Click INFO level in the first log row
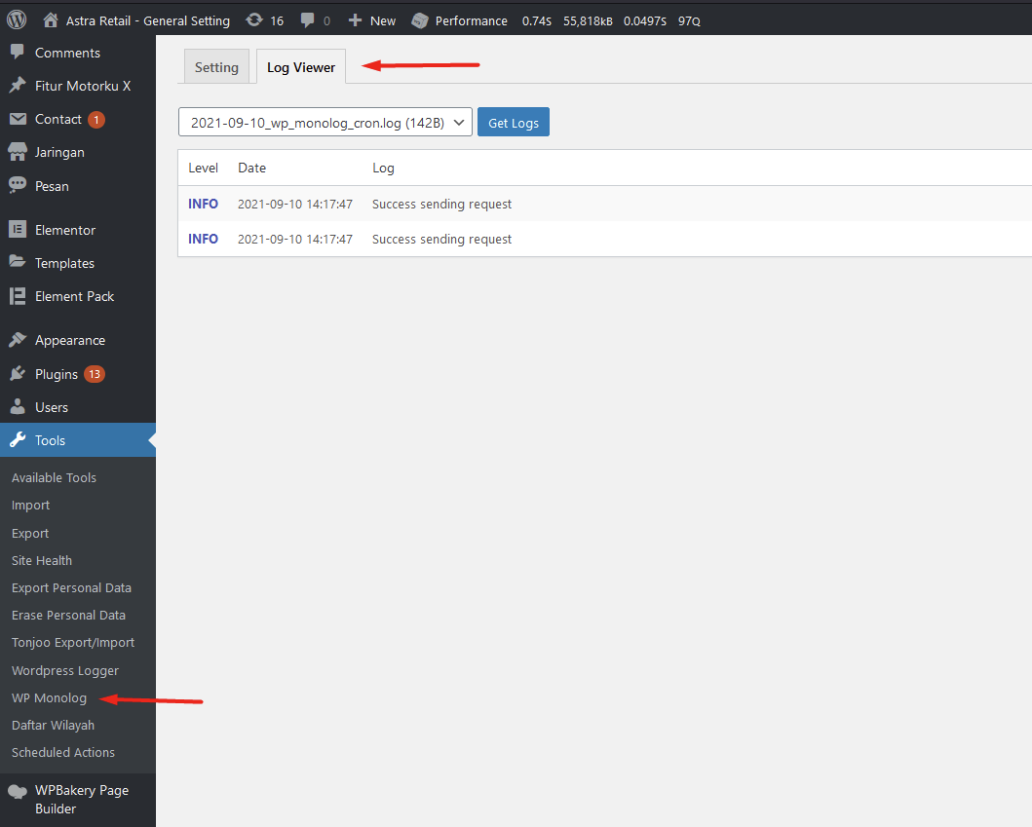Viewport: 1032px width, 827px height. 203,204
